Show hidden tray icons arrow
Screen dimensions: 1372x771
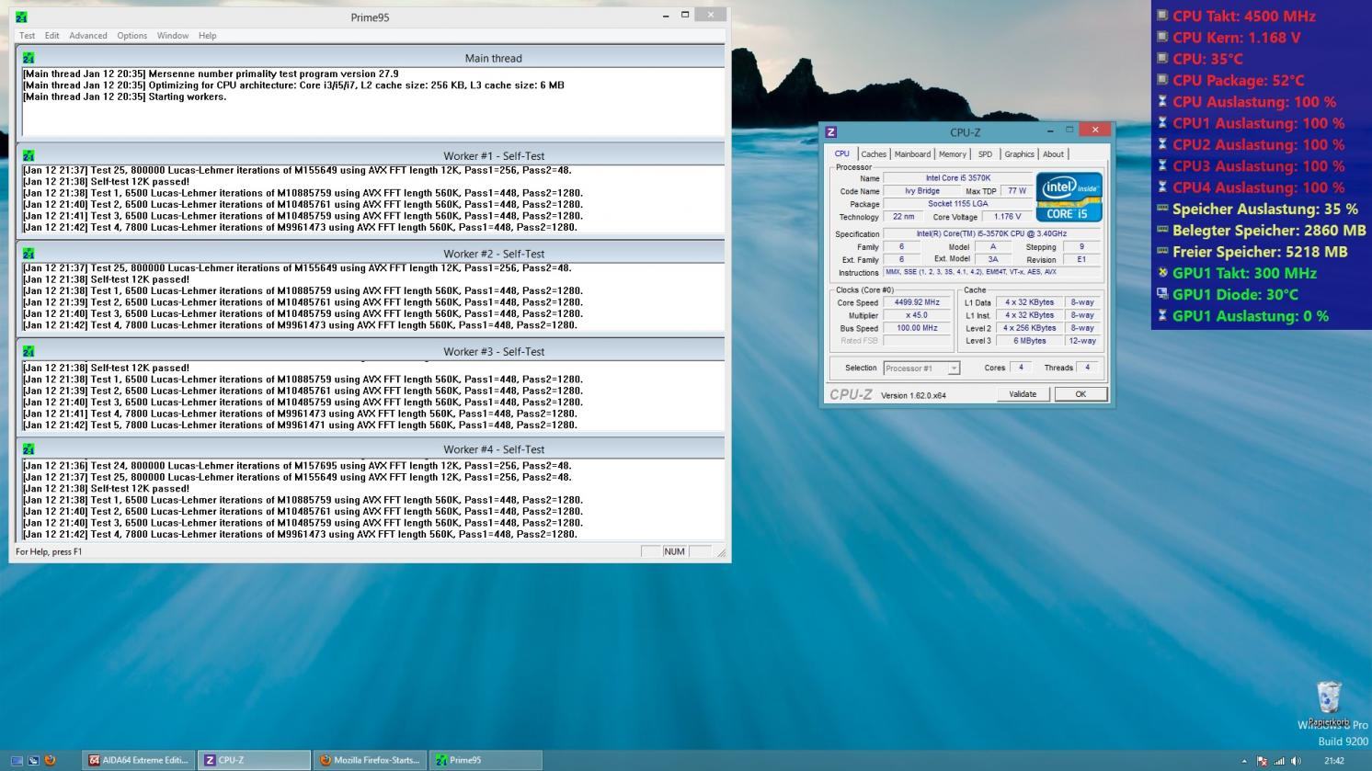[x=1244, y=761]
